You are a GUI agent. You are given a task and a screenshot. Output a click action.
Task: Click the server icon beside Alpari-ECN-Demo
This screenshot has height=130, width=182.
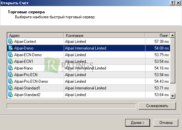click(11, 55)
